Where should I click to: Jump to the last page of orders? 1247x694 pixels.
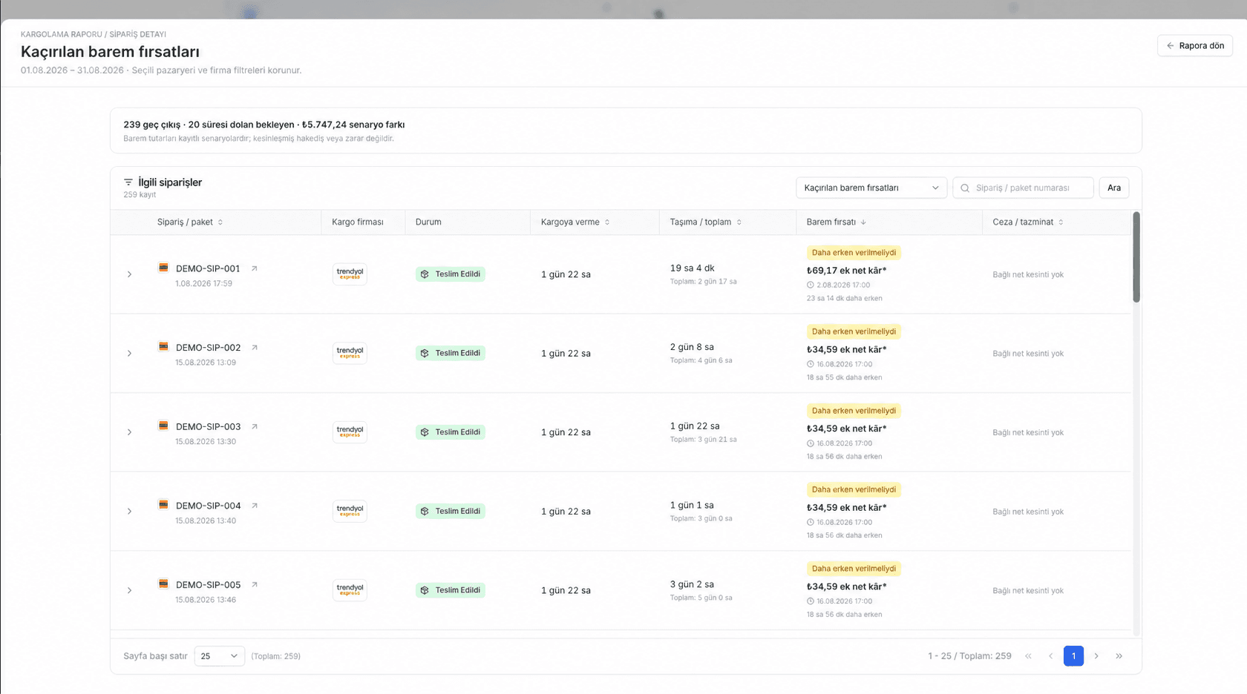(1119, 656)
